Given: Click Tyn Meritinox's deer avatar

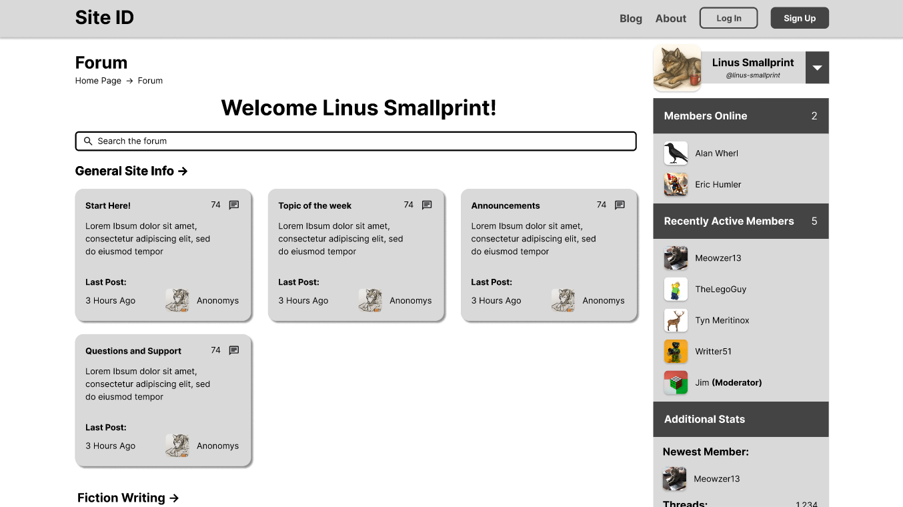Looking at the screenshot, I should pyautogui.click(x=676, y=321).
